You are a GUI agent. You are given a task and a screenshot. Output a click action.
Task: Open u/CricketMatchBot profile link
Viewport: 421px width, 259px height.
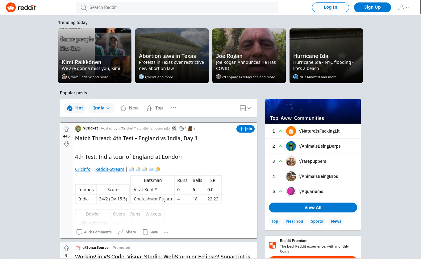(x=134, y=129)
